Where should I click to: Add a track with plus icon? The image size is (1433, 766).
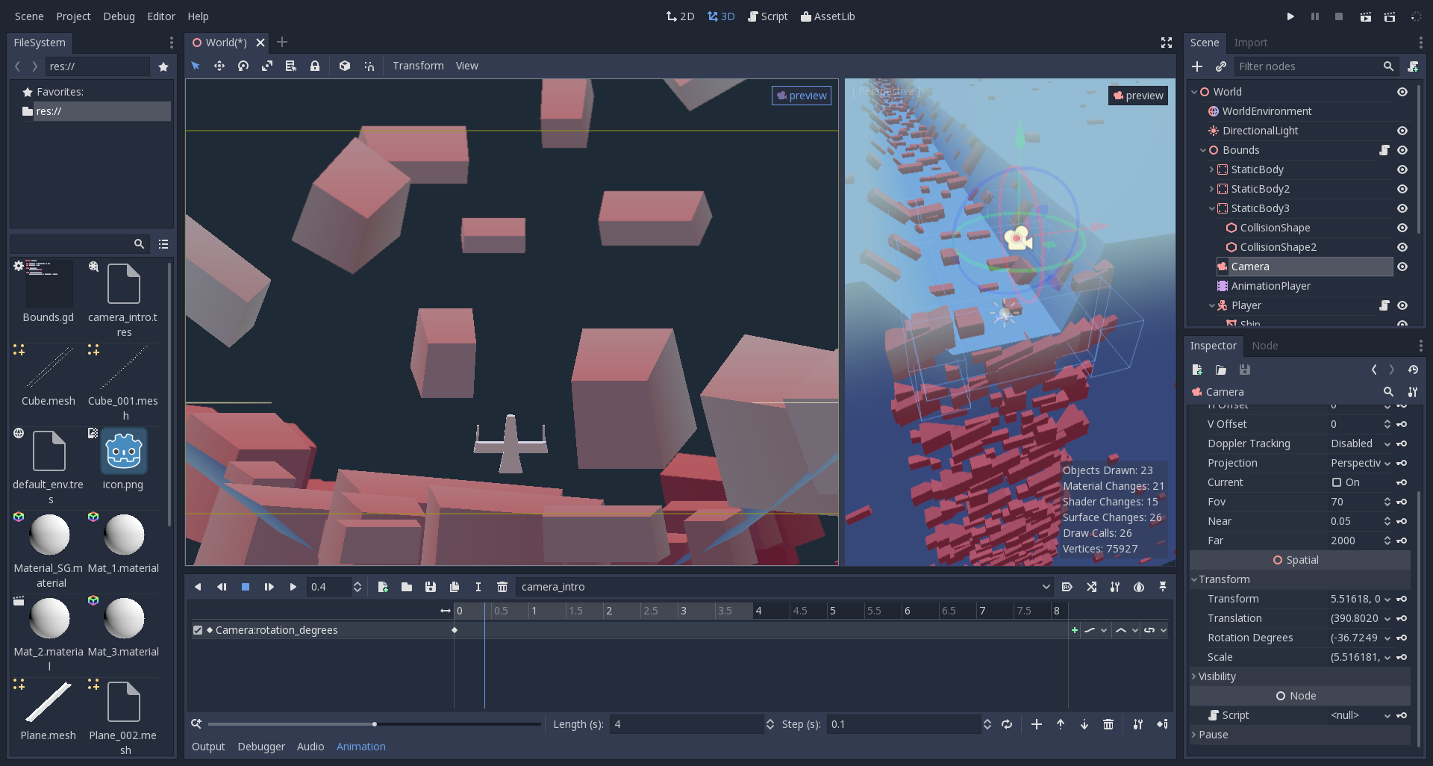[x=1037, y=724]
